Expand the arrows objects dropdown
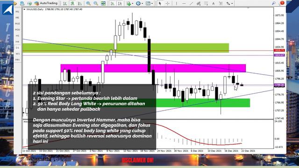This screenshot has height=168, width=299. [x=232, y=3]
